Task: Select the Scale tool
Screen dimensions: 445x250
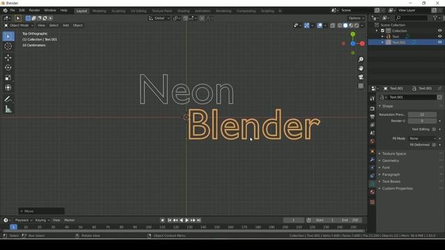Action: coord(8,78)
